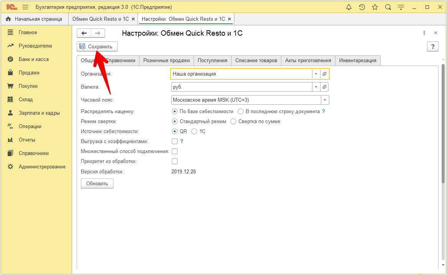Open Главное section in sidebar

point(28,33)
